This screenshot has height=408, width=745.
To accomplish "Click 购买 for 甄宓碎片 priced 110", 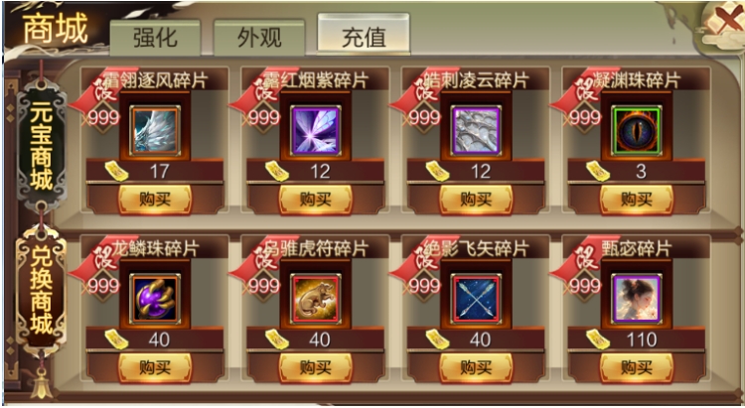I will click(x=637, y=367).
